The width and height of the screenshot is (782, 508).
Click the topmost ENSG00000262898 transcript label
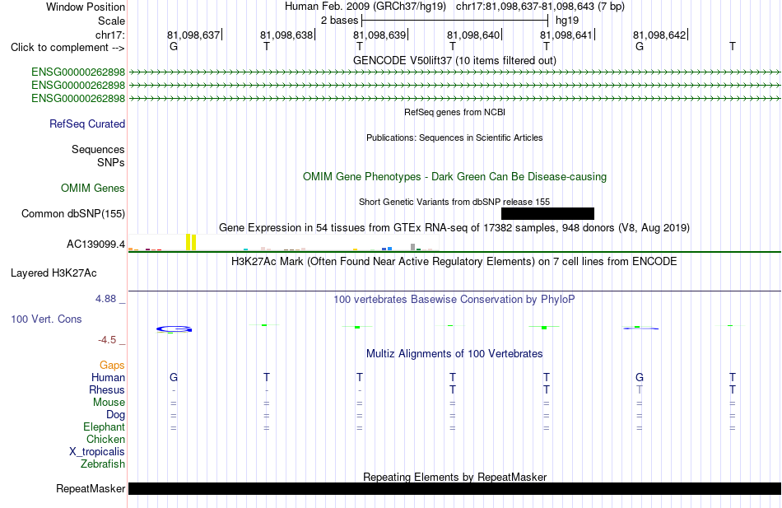tap(78, 72)
